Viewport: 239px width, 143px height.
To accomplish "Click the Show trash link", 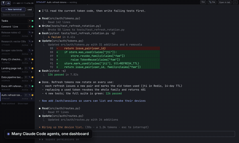I will (23, 104).
